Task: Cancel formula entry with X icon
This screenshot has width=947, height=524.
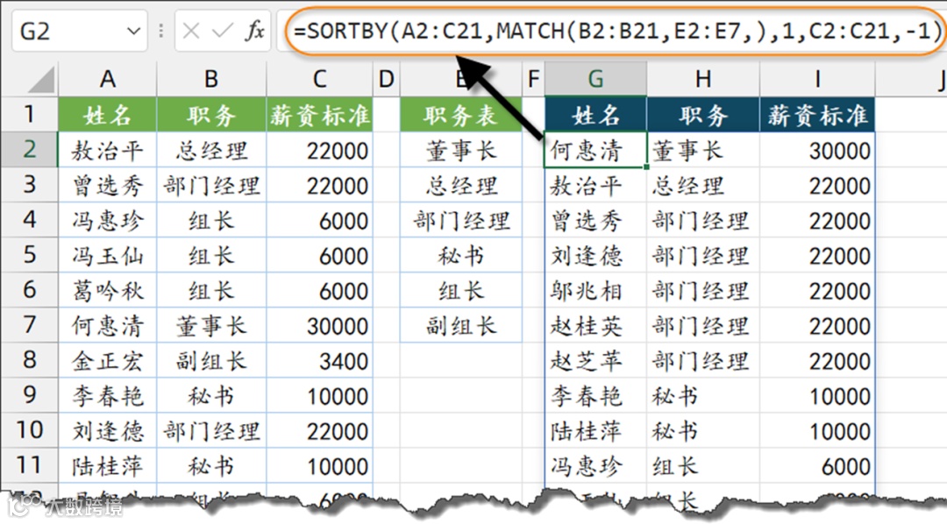Action: 191,31
